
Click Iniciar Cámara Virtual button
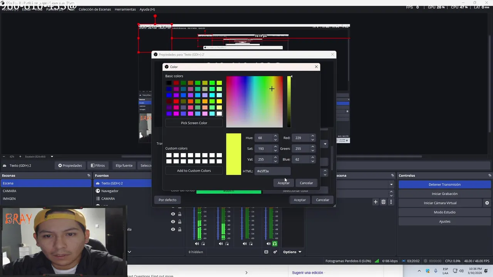(440, 203)
